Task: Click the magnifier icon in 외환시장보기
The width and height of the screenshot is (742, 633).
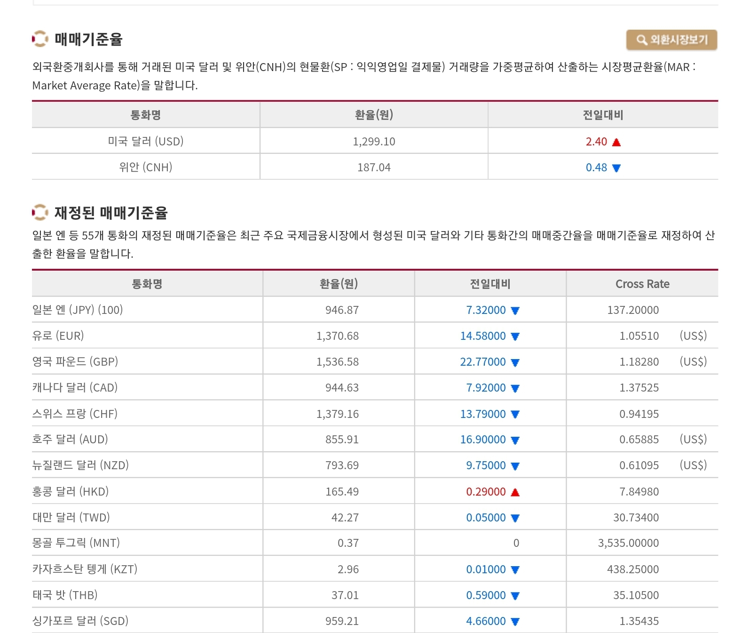Action: pyautogui.click(x=641, y=40)
